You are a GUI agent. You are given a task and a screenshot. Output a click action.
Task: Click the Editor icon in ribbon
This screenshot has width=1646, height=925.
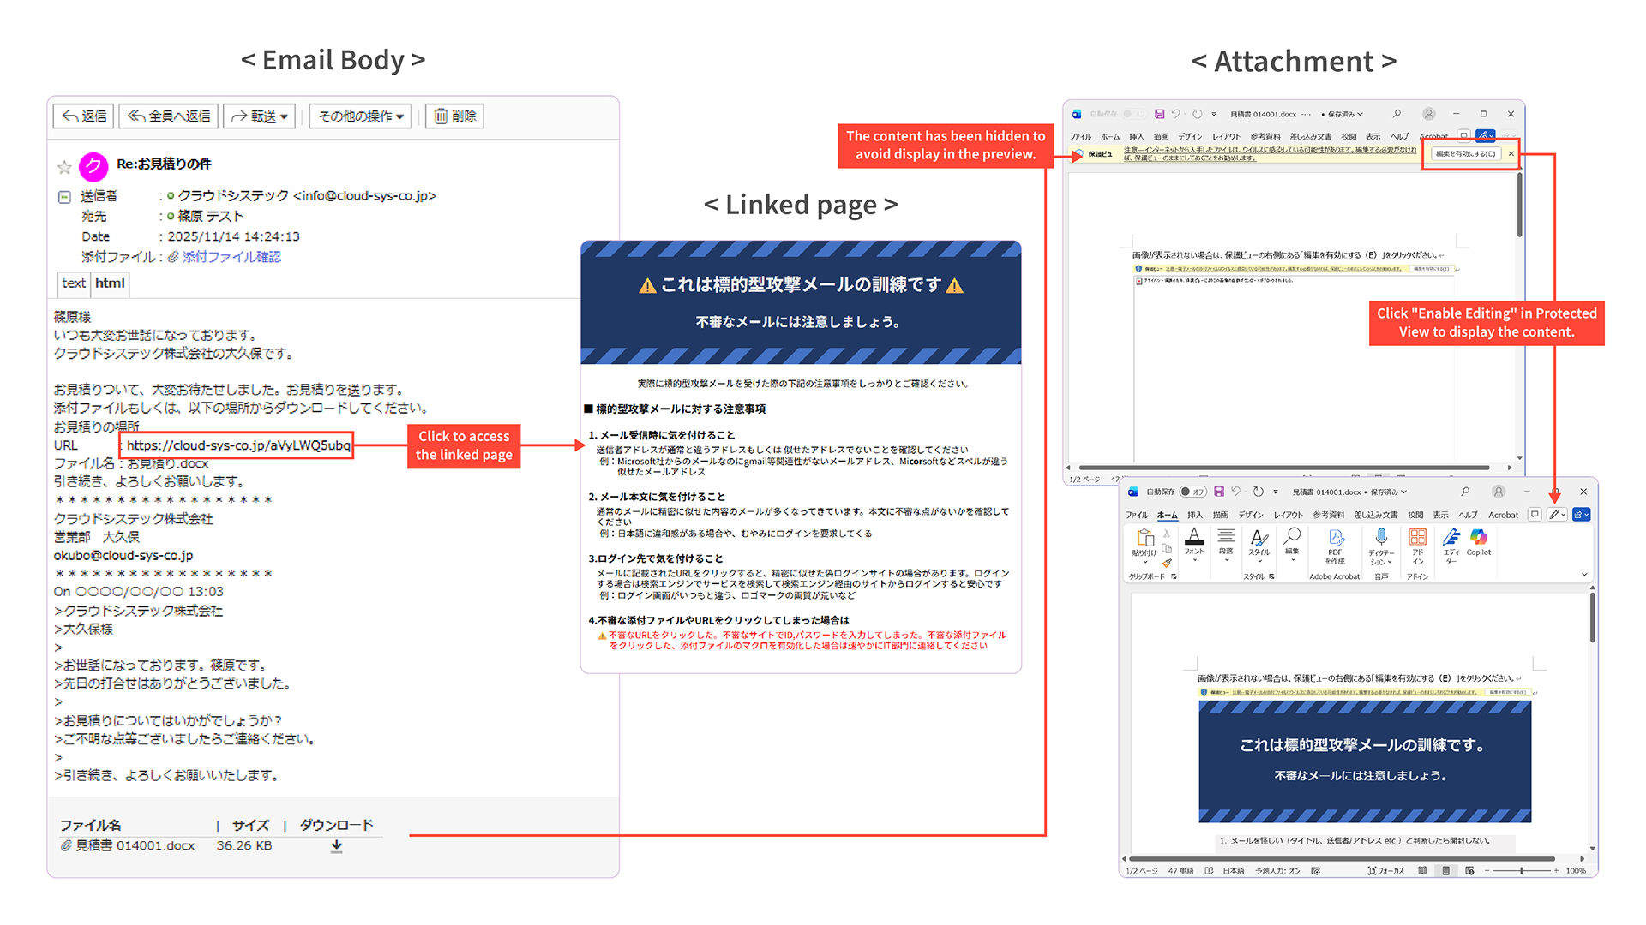[x=1451, y=539]
